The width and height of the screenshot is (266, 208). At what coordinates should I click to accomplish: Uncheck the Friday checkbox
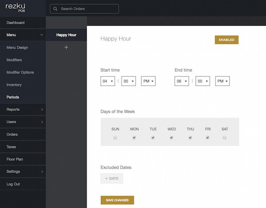[207, 138]
